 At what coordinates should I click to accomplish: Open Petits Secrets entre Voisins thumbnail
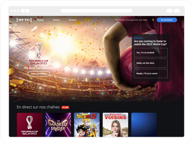(115, 125)
